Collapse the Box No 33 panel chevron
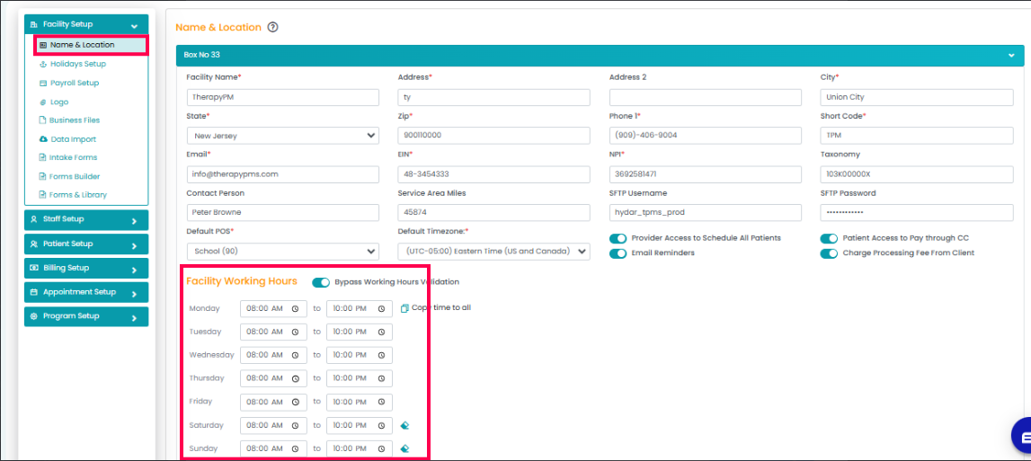The width and height of the screenshot is (1031, 461). tap(1011, 55)
